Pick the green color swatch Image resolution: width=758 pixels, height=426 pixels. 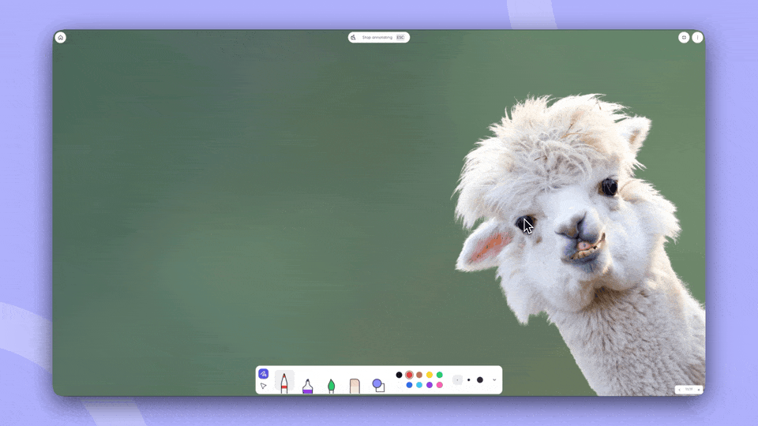[440, 375]
